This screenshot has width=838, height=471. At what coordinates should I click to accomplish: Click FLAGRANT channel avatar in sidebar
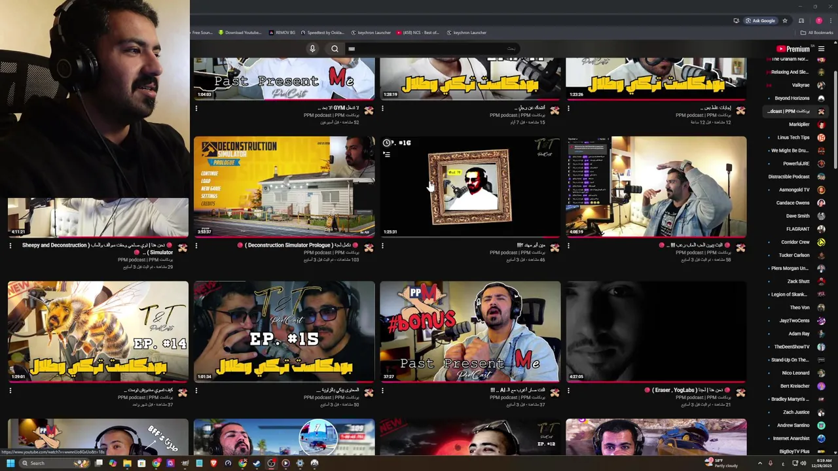coord(821,229)
